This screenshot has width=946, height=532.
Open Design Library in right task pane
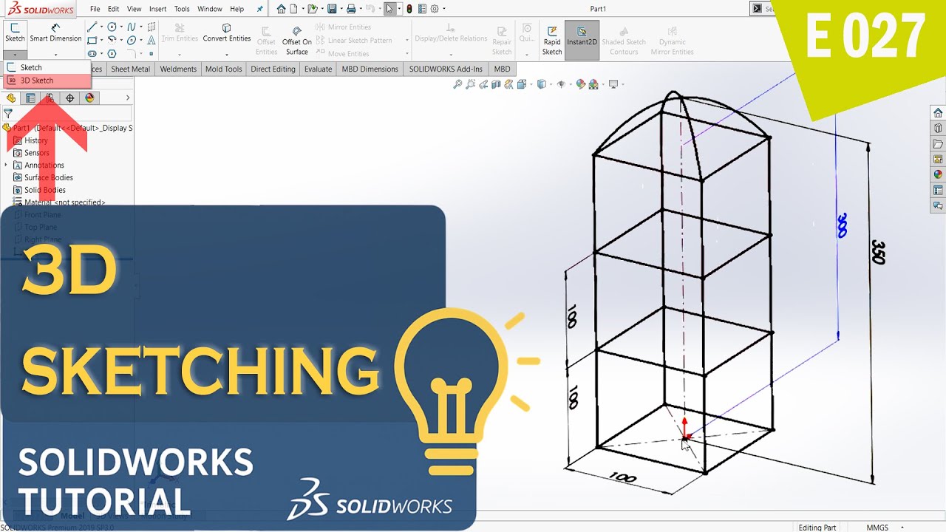[x=938, y=128]
